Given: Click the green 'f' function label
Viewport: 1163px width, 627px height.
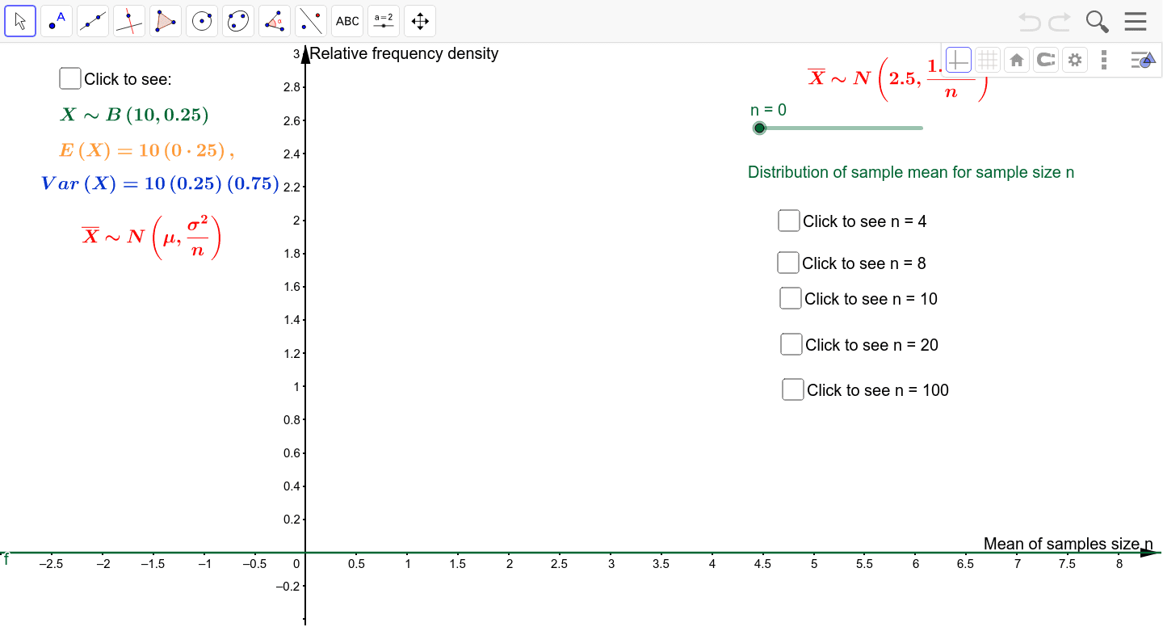Looking at the screenshot, I should [x=6, y=559].
